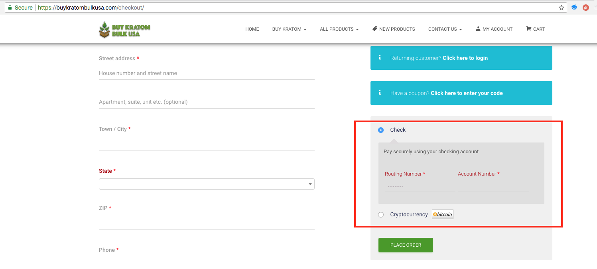
Task: Click the info icon beside Returning customer
Action: click(380, 58)
